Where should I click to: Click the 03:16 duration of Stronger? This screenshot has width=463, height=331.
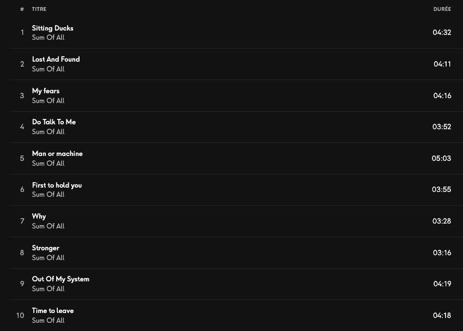click(442, 252)
